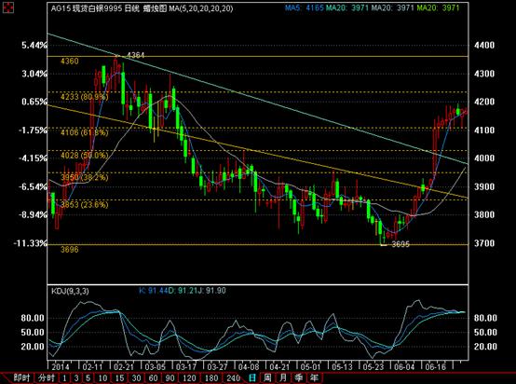
Task: Click the MA5: 4165 value label
Action: (x=304, y=7)
